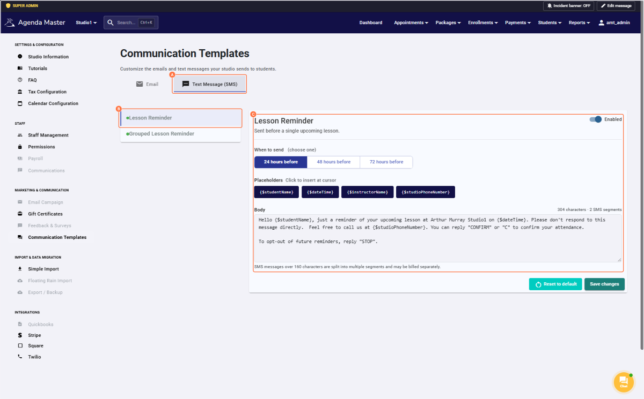Click the Email Campaign envelope icon
644x399 pixels.
[x=20, y=202]
